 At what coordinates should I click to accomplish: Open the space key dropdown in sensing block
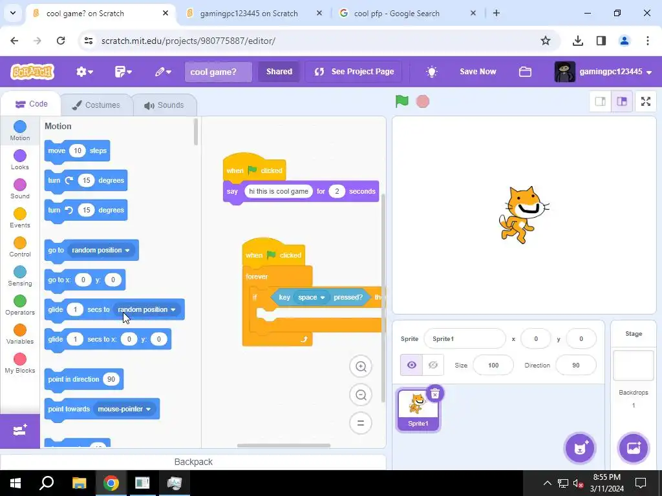(312, 297)
